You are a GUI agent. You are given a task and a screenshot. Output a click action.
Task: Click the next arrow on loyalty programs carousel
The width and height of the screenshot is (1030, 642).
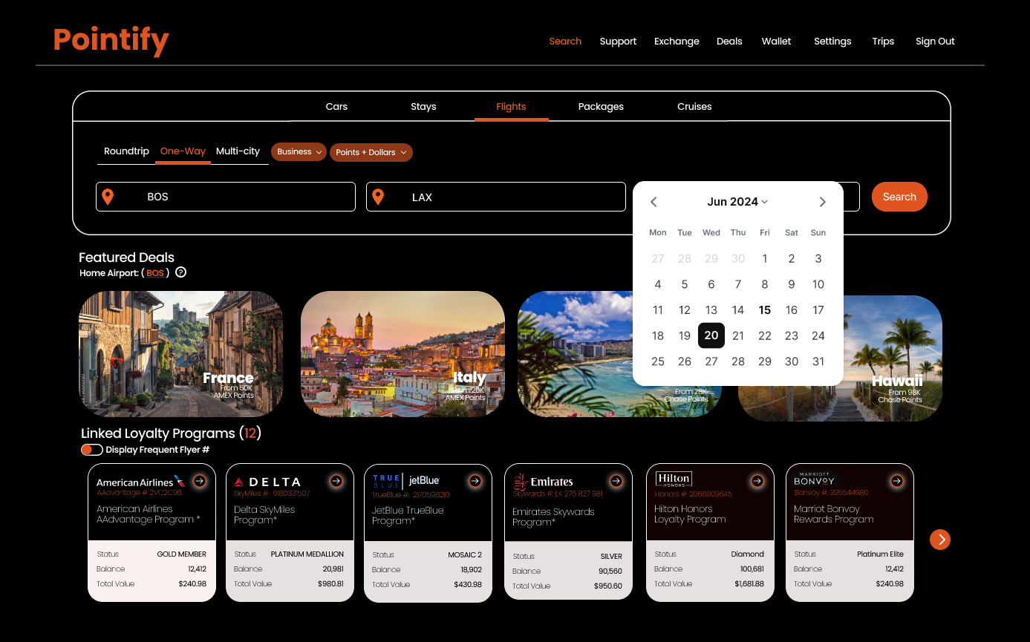940,540
